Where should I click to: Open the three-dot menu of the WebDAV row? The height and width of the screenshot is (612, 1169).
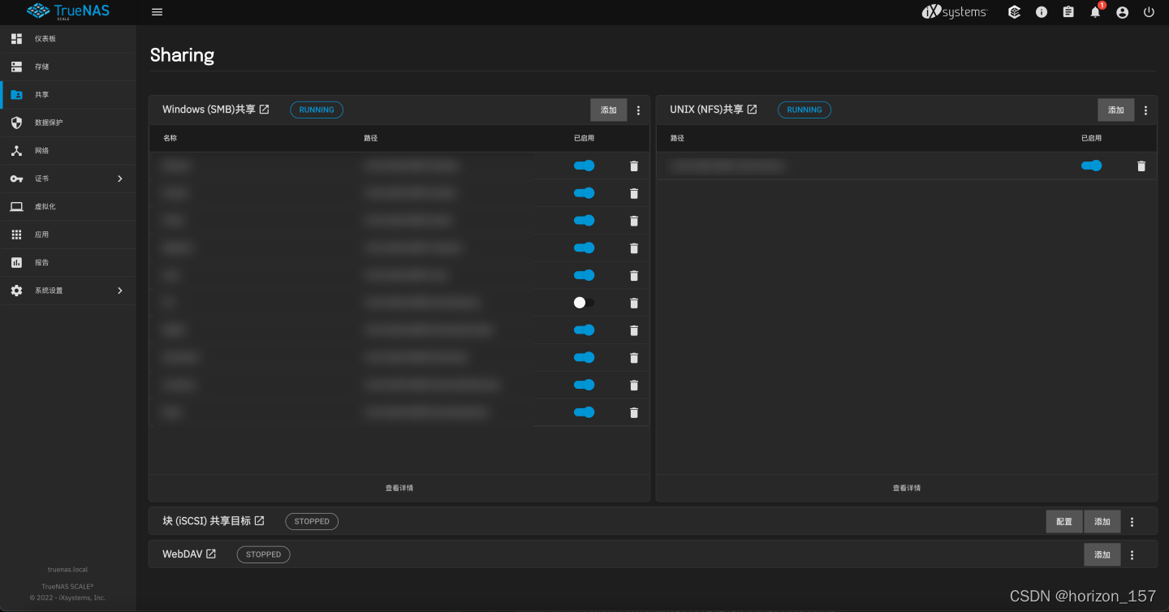(x=1132, y=555)
